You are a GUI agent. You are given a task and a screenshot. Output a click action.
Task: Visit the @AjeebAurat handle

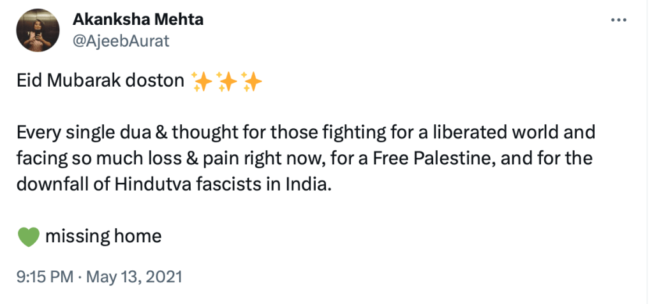coord(121,41)
